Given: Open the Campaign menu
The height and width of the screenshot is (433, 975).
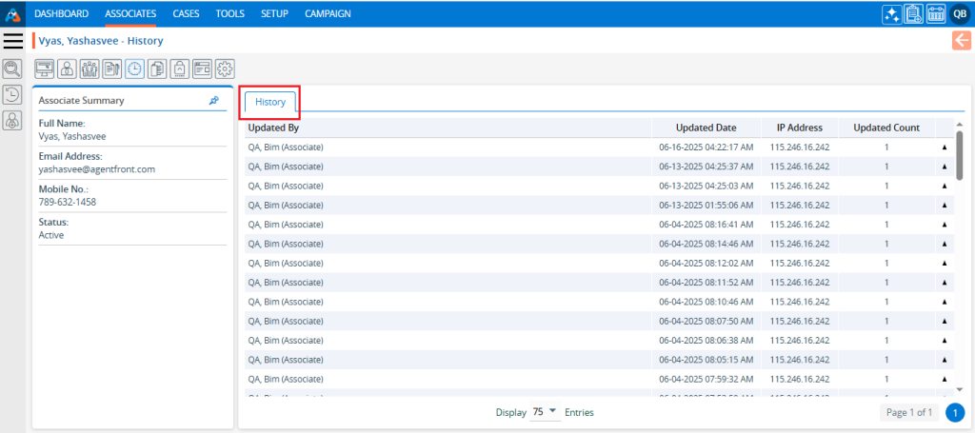Looking at the screenshot, I should 328,13.
